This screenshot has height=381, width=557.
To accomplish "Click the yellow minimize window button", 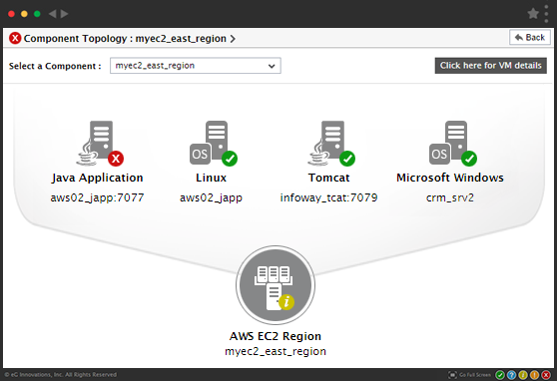I will (x=24, y=14).
